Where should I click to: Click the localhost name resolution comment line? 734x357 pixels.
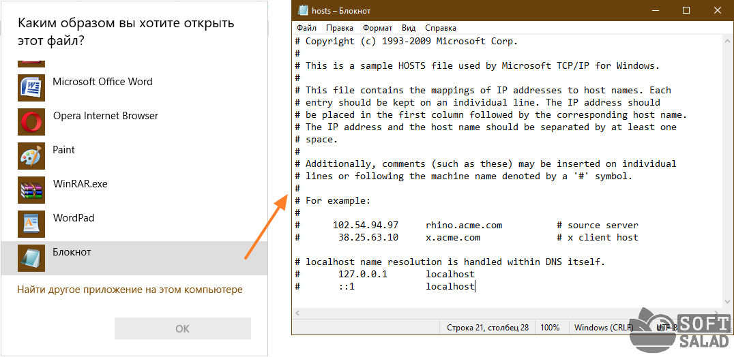coord(450,262)
